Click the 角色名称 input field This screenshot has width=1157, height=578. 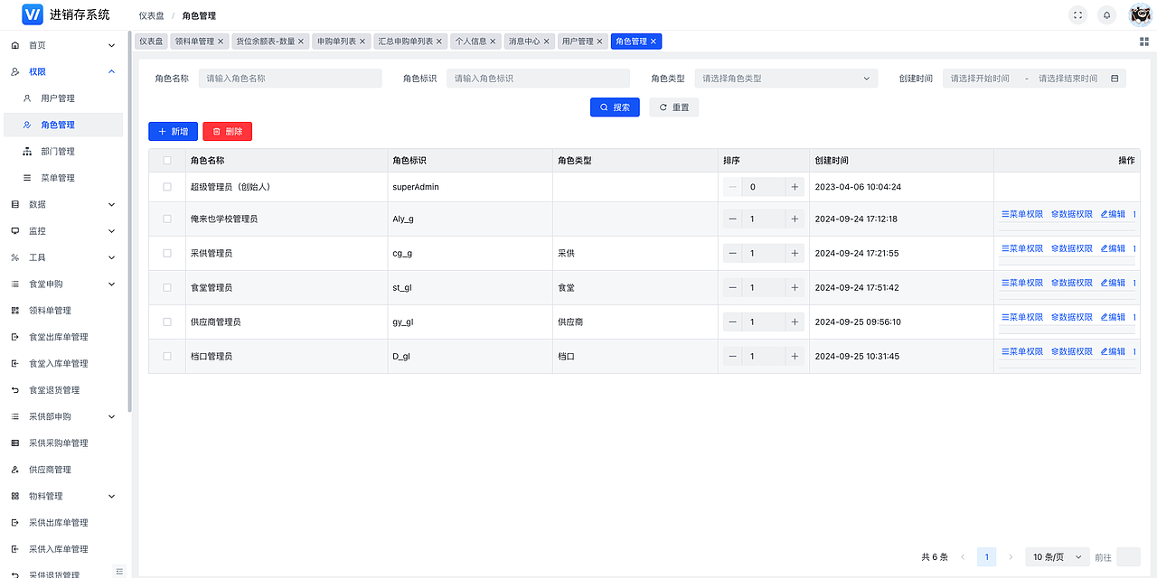point(290,79)
